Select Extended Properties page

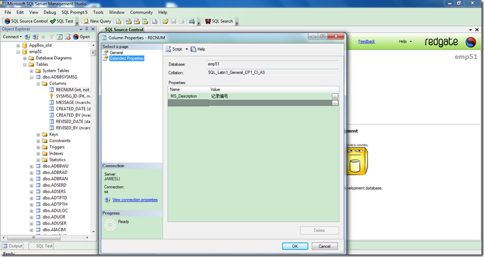pos(126,58)
